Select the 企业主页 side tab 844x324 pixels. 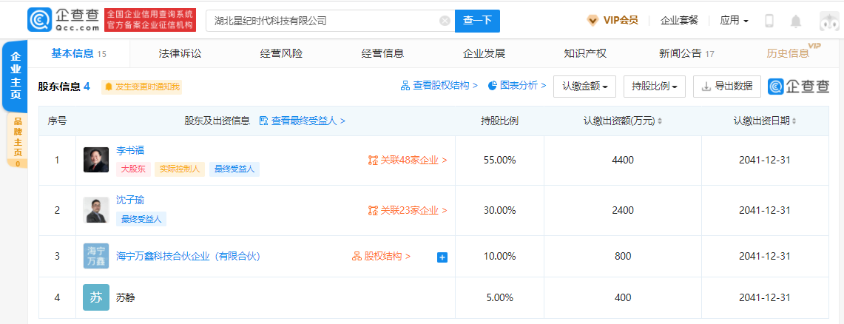(16, 75)
